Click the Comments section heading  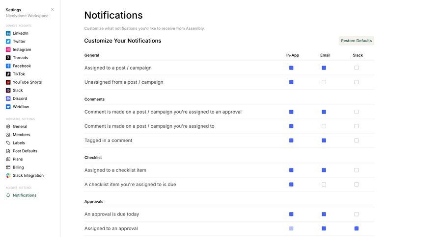click(x=94, y=99)
